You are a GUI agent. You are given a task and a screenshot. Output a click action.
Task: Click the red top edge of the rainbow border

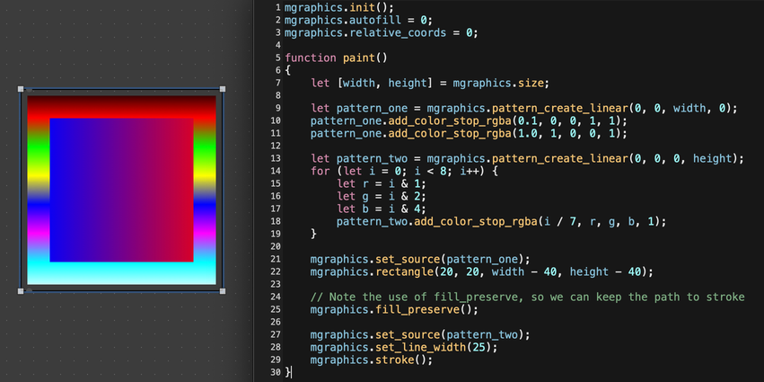click(121, 106)
